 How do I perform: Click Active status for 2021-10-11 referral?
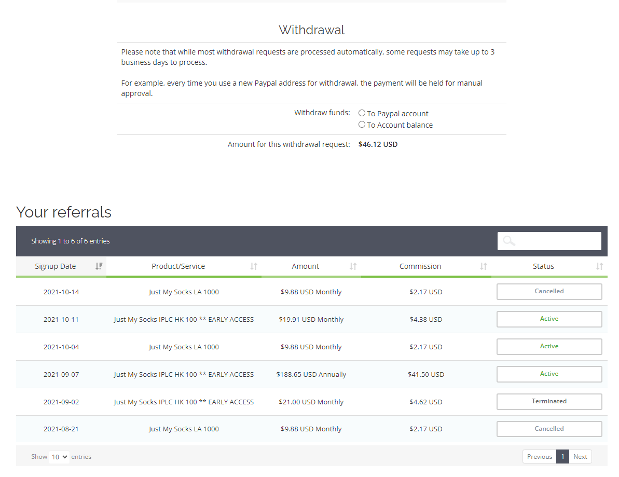pyautogui.click(x=549, y=319)
